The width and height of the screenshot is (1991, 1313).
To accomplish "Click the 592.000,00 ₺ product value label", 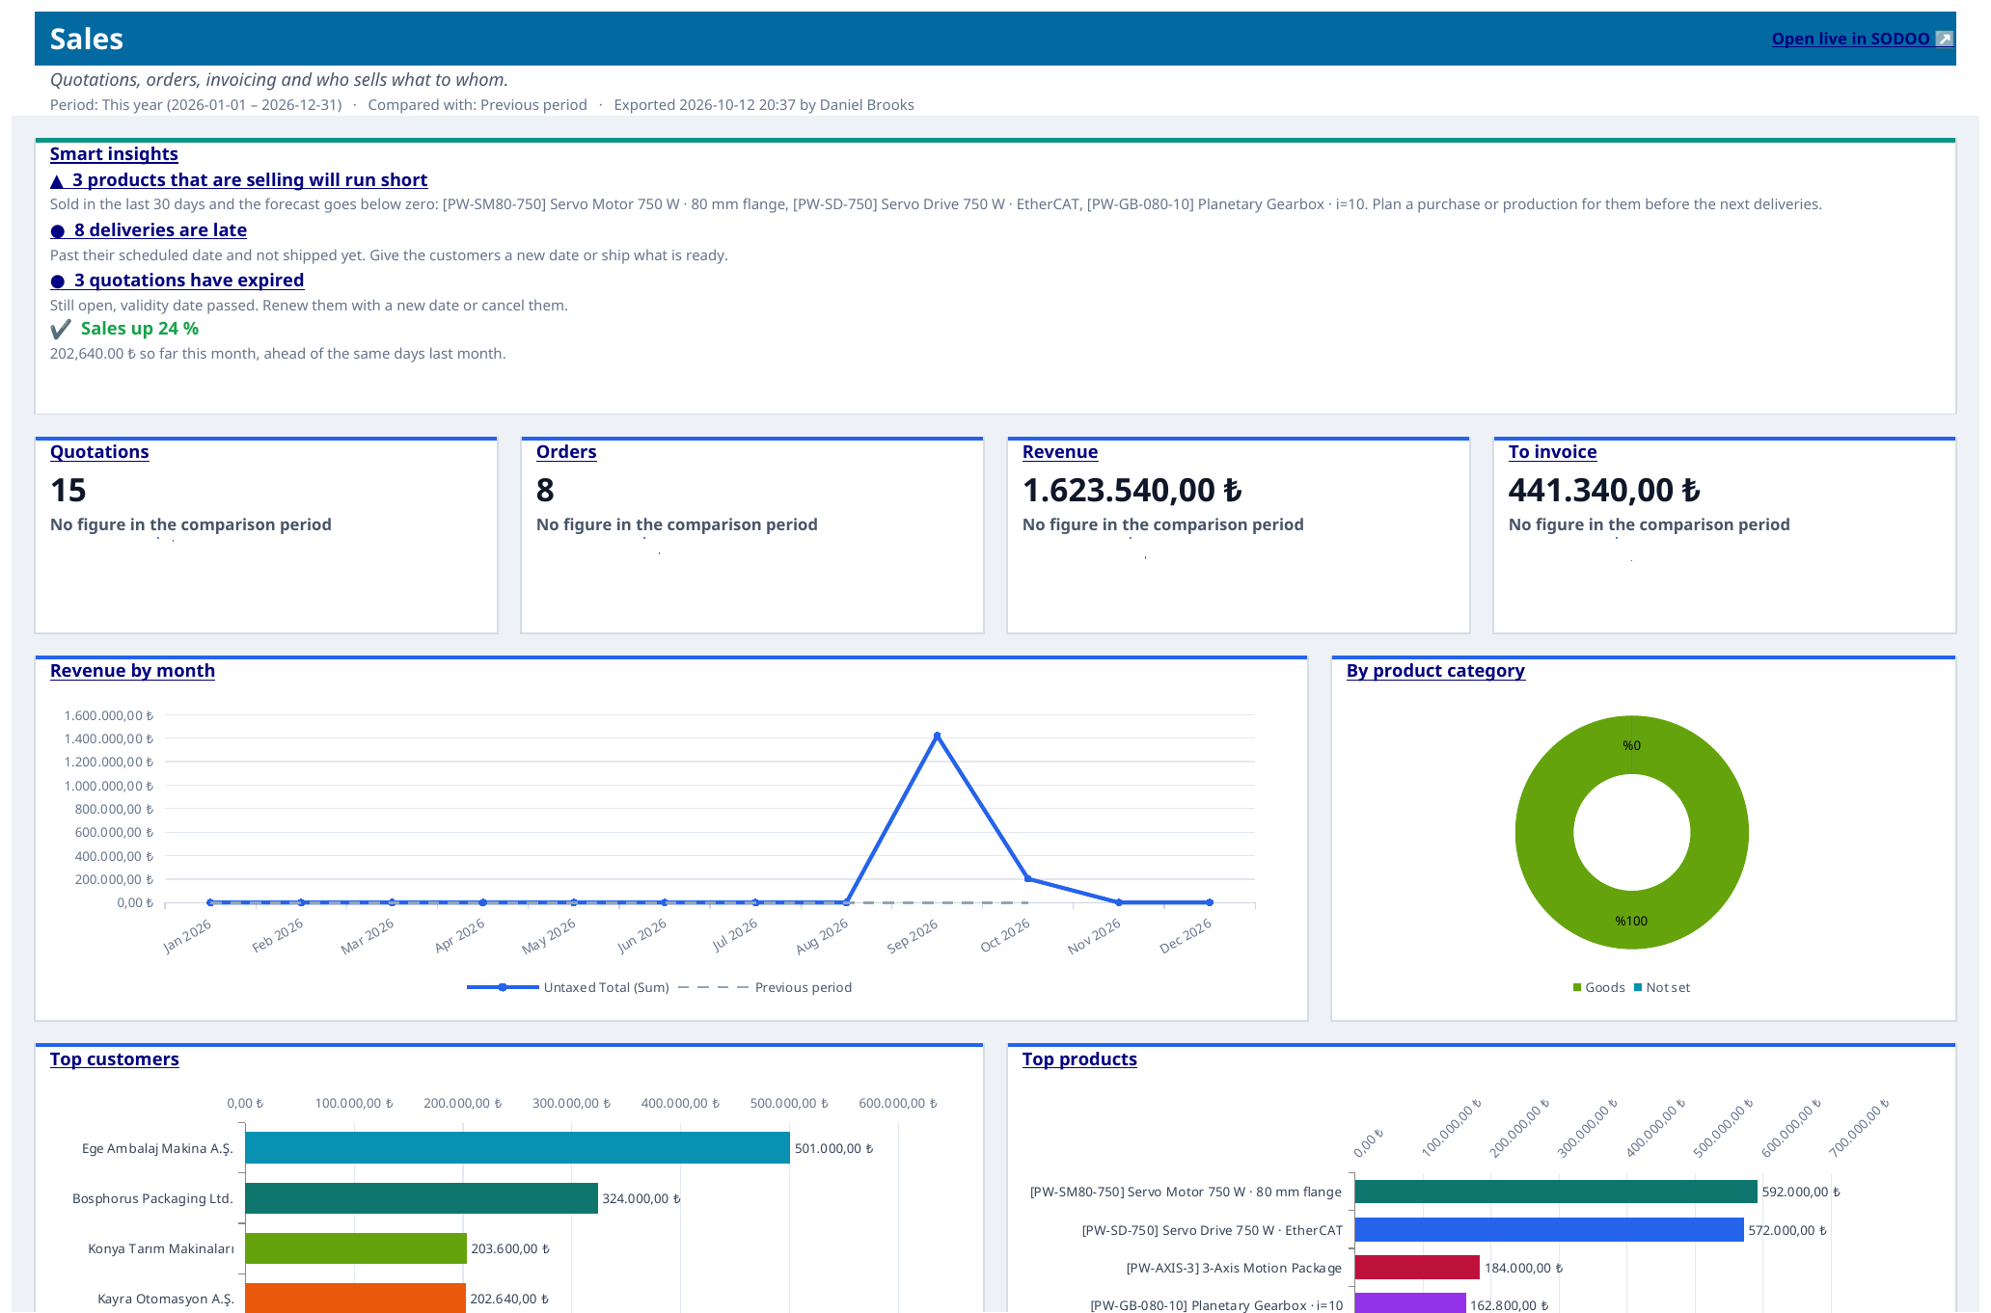I will point(1801,1192).
